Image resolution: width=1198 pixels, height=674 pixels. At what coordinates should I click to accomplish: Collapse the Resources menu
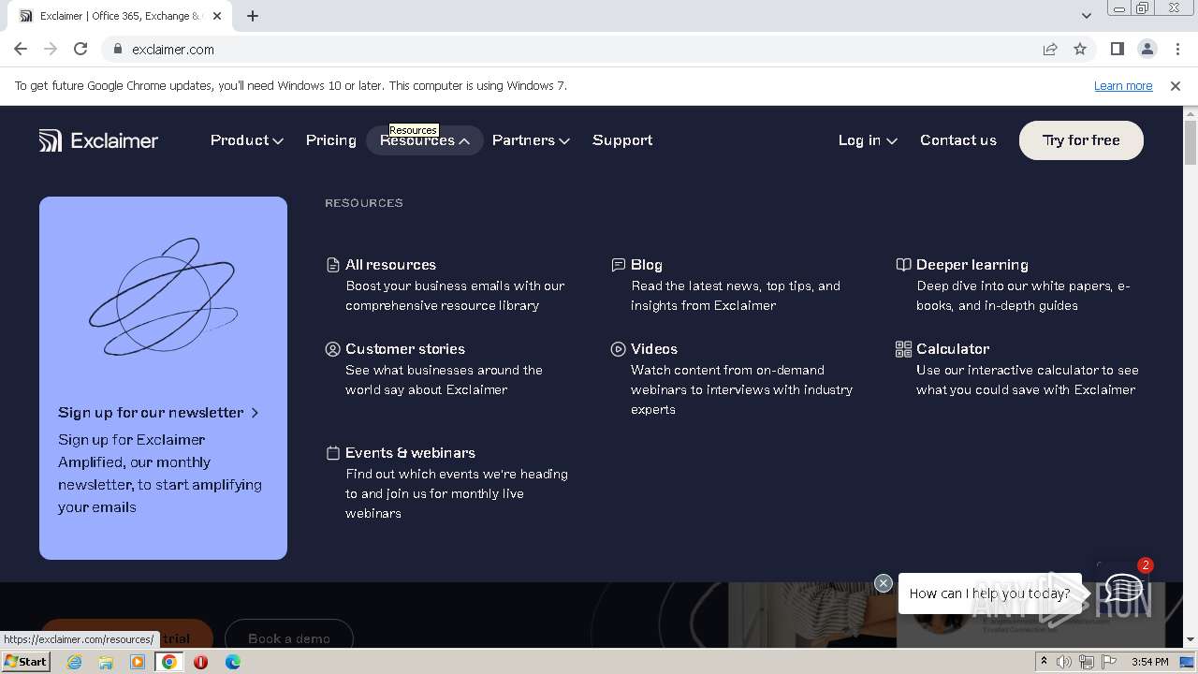point(425,140)
